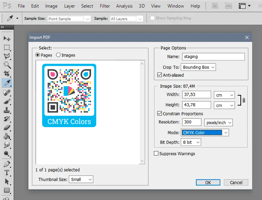Image resolution: width=262 pixels, height=200 pixels.
Task: Select the Path Selection tool
Action: [x=7, y=181]
